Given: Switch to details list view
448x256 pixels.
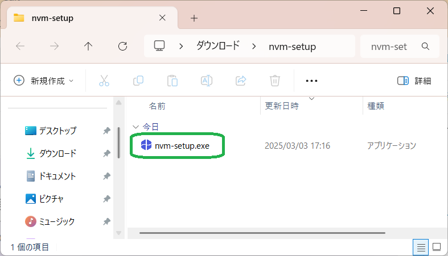Looking at the screenshot, I should 421,247.
